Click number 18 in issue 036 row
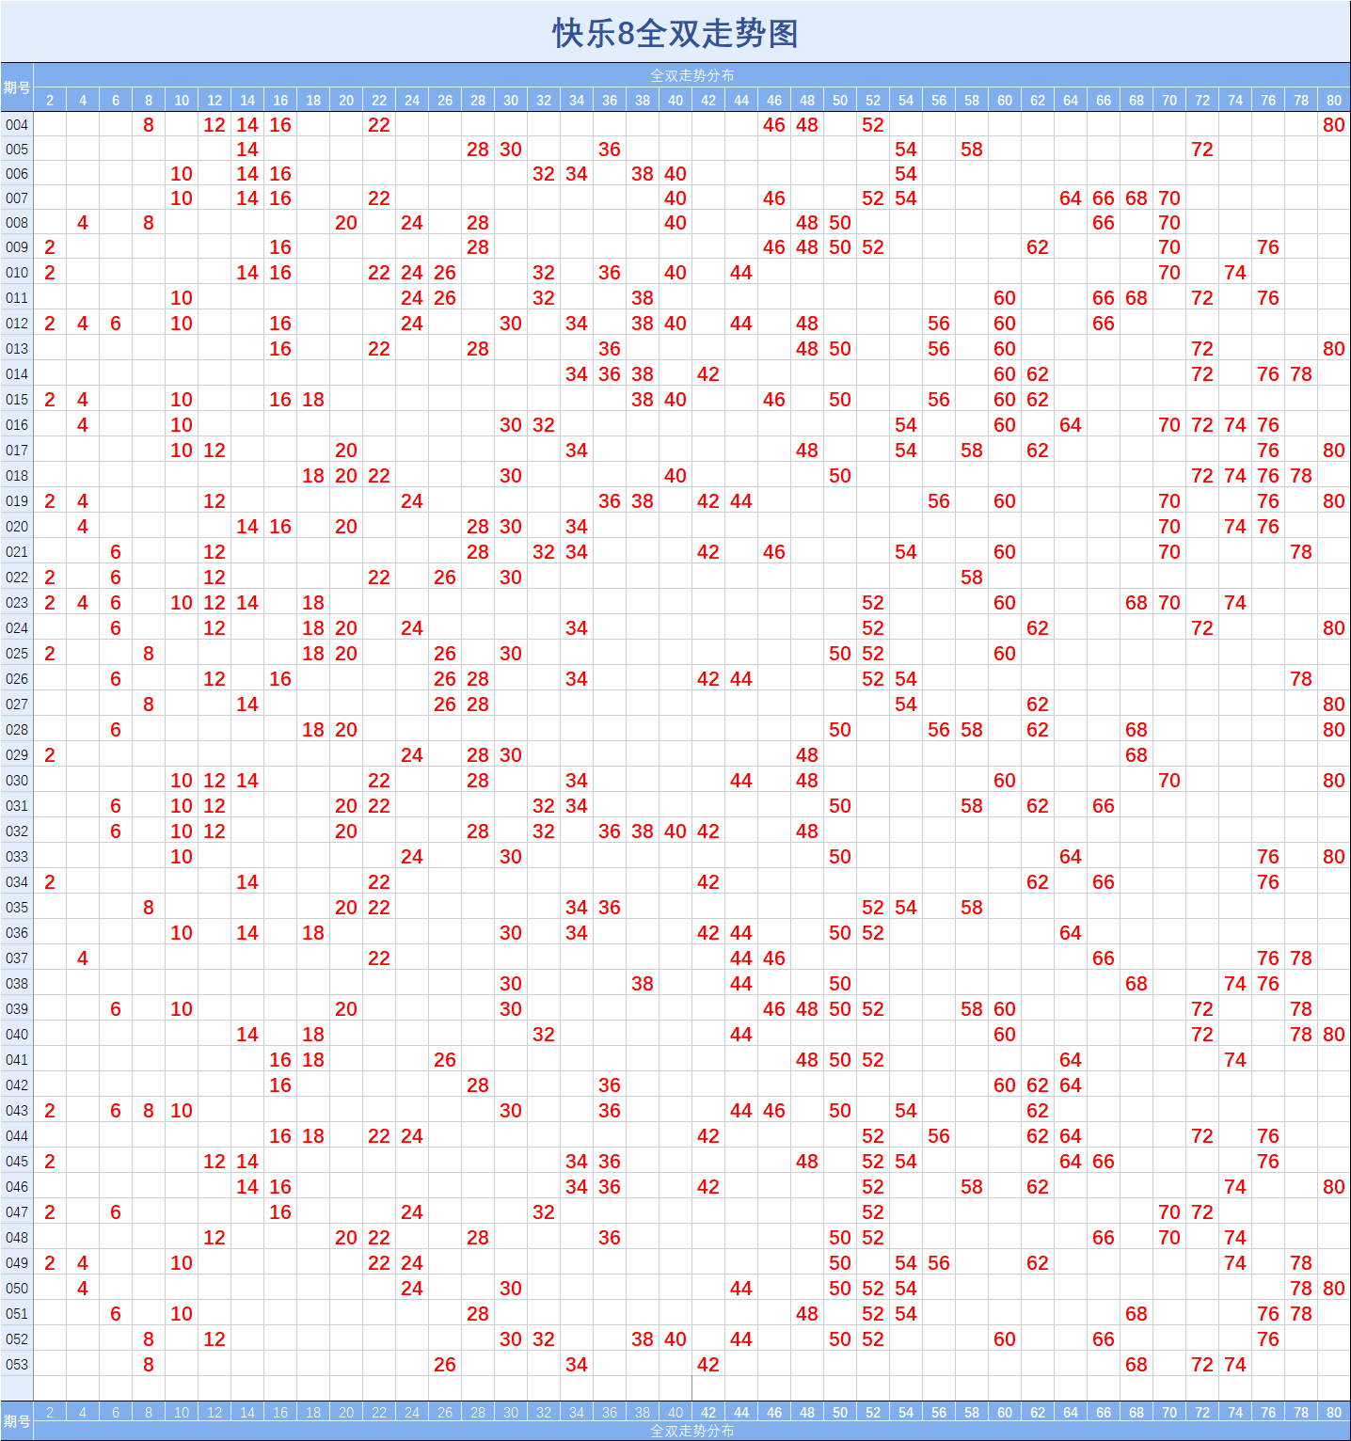Viewport: 1351px width, 1441px height. pos(313,932)
